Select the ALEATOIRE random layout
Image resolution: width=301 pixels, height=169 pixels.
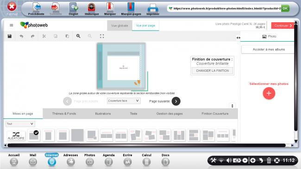[x=16, y=136]
